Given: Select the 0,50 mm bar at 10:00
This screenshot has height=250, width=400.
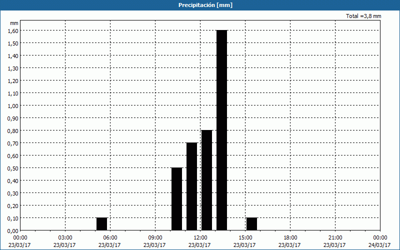Looking at the screenshot, I should pos(177,199).
